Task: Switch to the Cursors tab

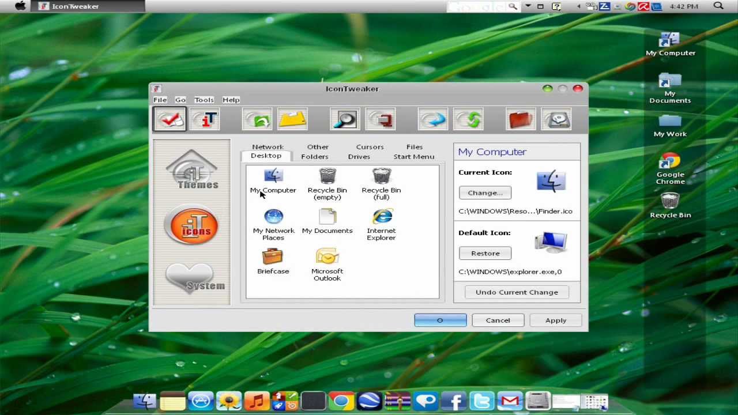Action: [x=370, y=147]
